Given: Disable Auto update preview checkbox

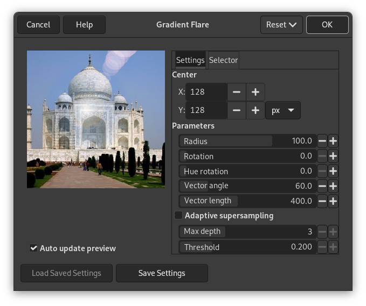Looking at the screenshot, I should click(33, 248).
